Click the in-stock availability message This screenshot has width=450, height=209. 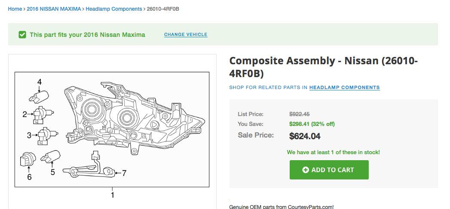click(x=333, y=152)
